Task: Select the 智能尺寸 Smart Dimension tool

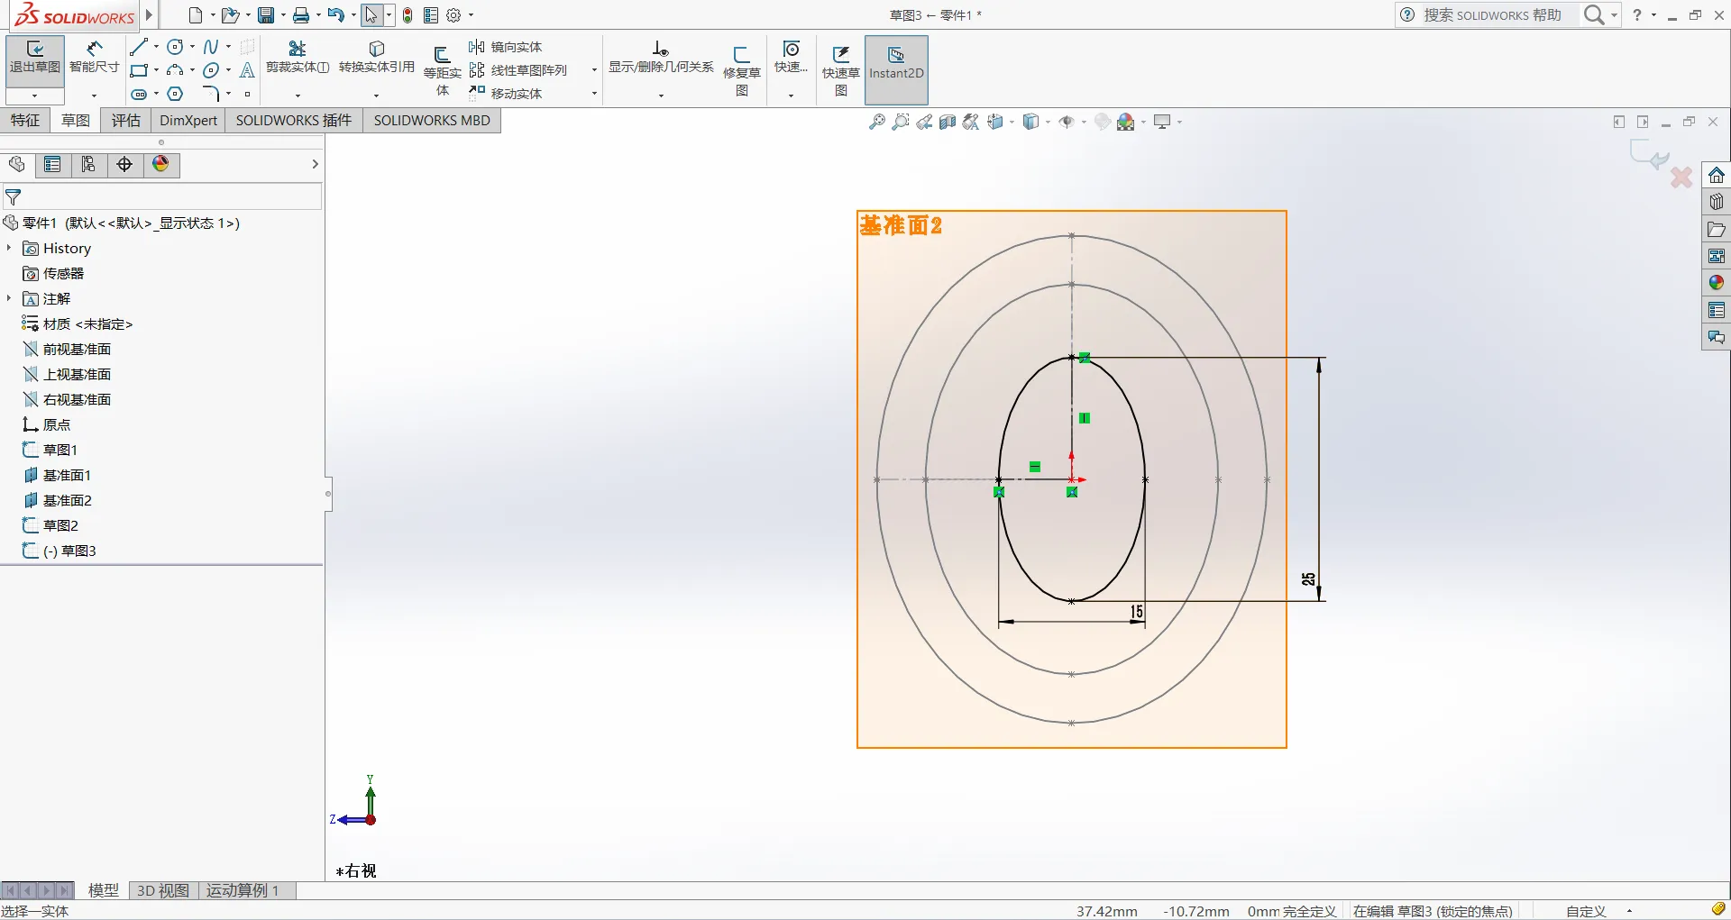Action: [94, 58]
